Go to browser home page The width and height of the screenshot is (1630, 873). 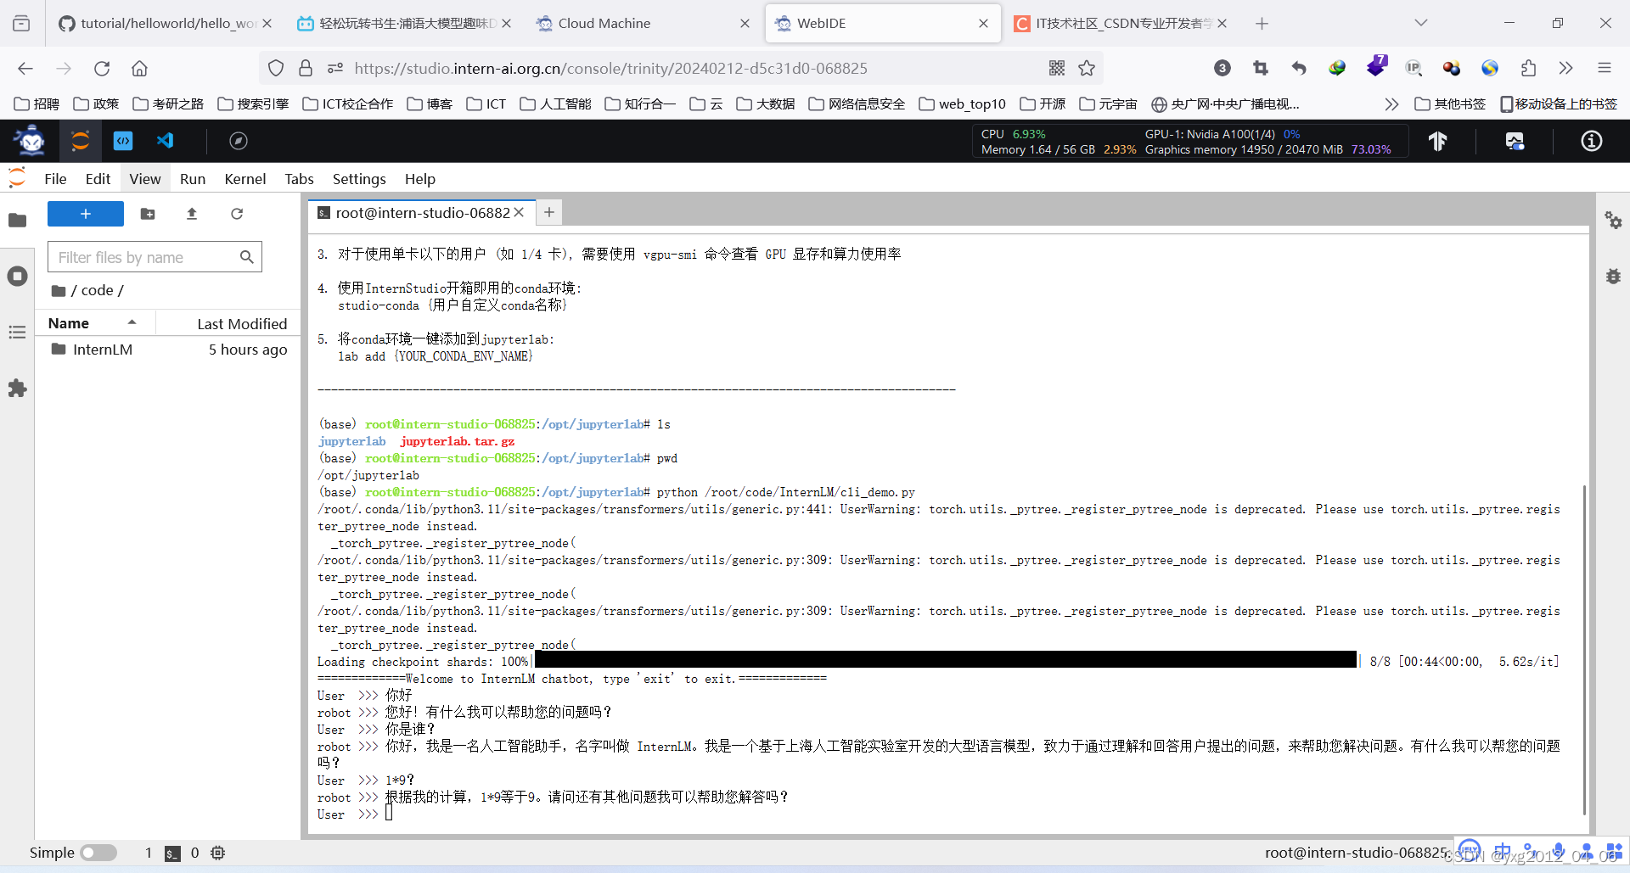pyautogui.click(x=139, y=69)
